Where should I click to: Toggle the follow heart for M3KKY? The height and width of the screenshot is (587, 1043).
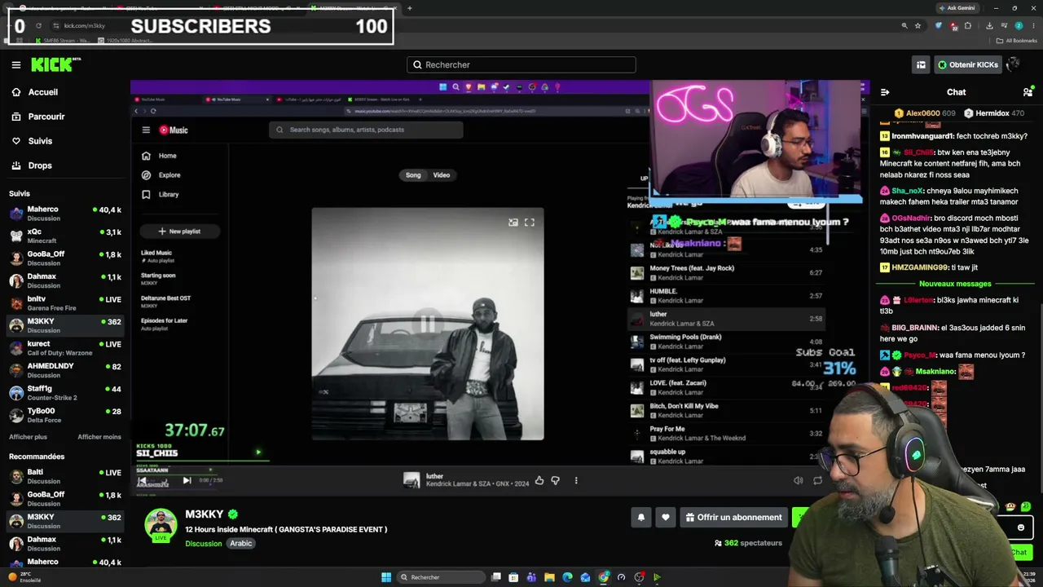(666, 517)
